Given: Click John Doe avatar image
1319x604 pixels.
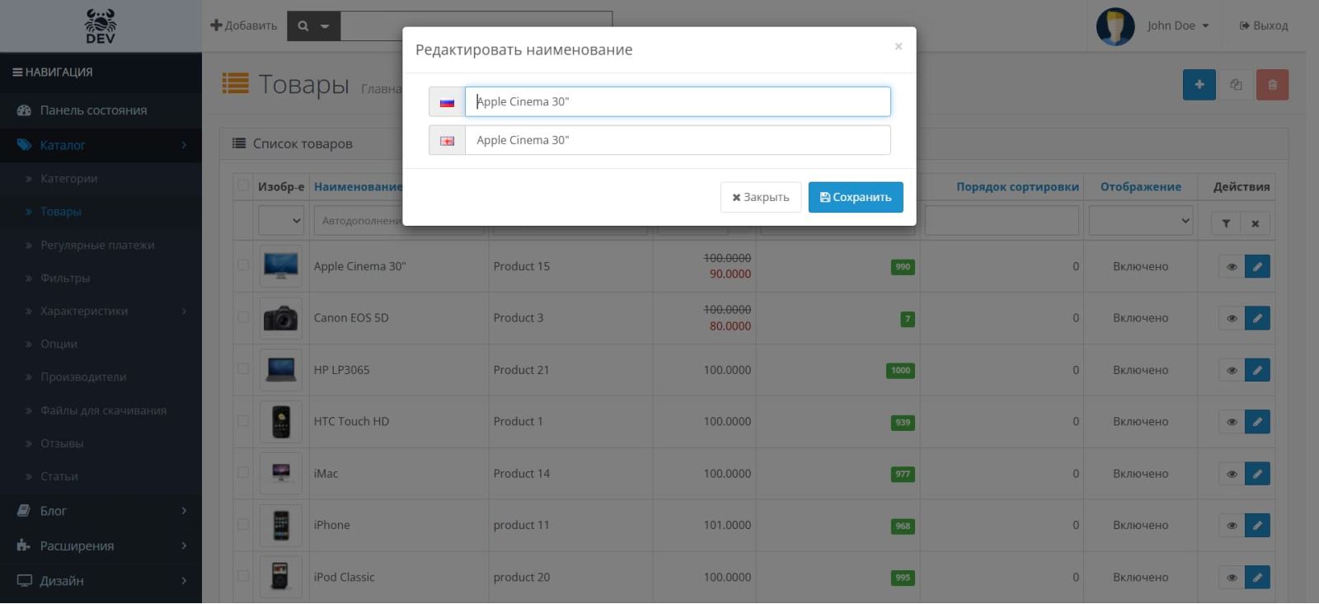Looking at the screenshot, I should click(x=1115, y=26).
